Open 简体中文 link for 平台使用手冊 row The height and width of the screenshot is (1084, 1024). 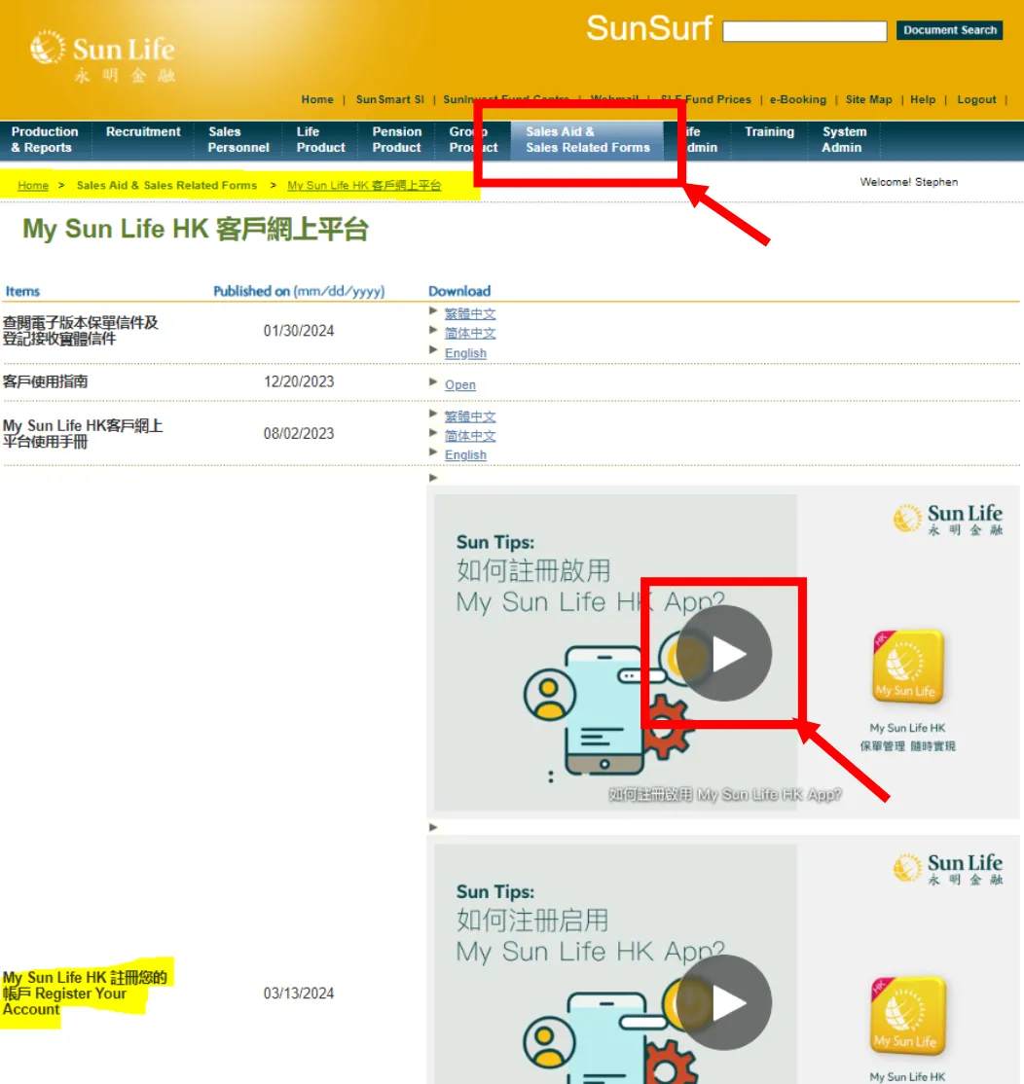point(470,436)
